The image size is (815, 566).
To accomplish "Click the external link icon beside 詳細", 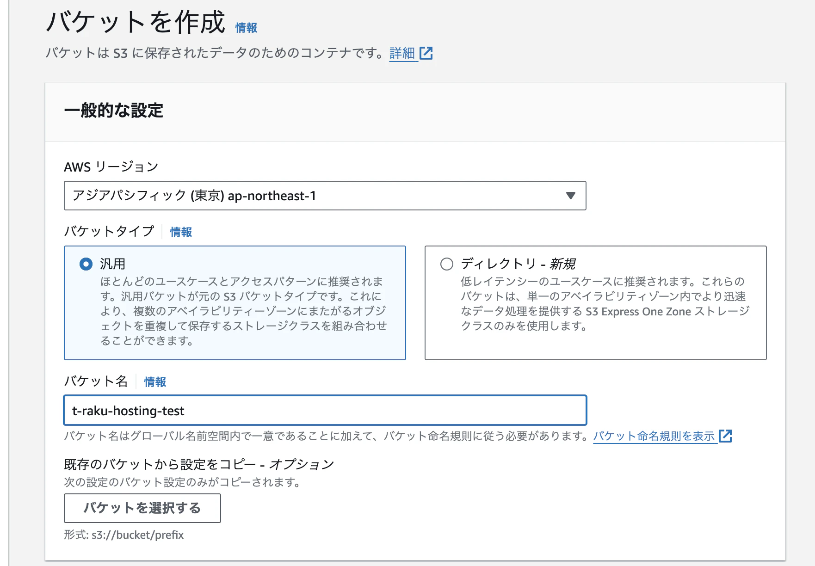I will coord(426,53).
